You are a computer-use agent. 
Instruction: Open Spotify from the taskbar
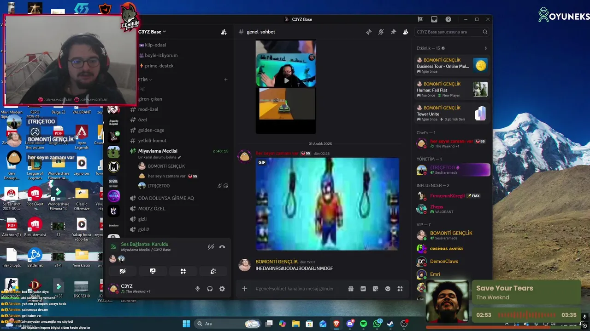tap(363, 324)
